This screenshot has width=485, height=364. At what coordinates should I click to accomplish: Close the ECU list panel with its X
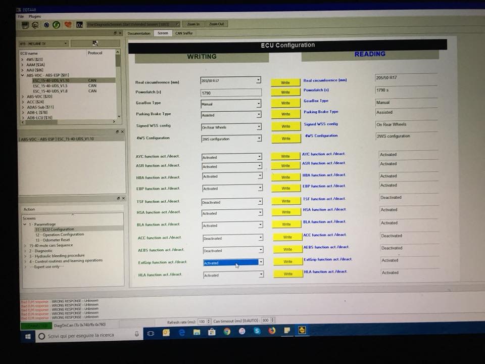pyautogui.click(x=120, y=33)
